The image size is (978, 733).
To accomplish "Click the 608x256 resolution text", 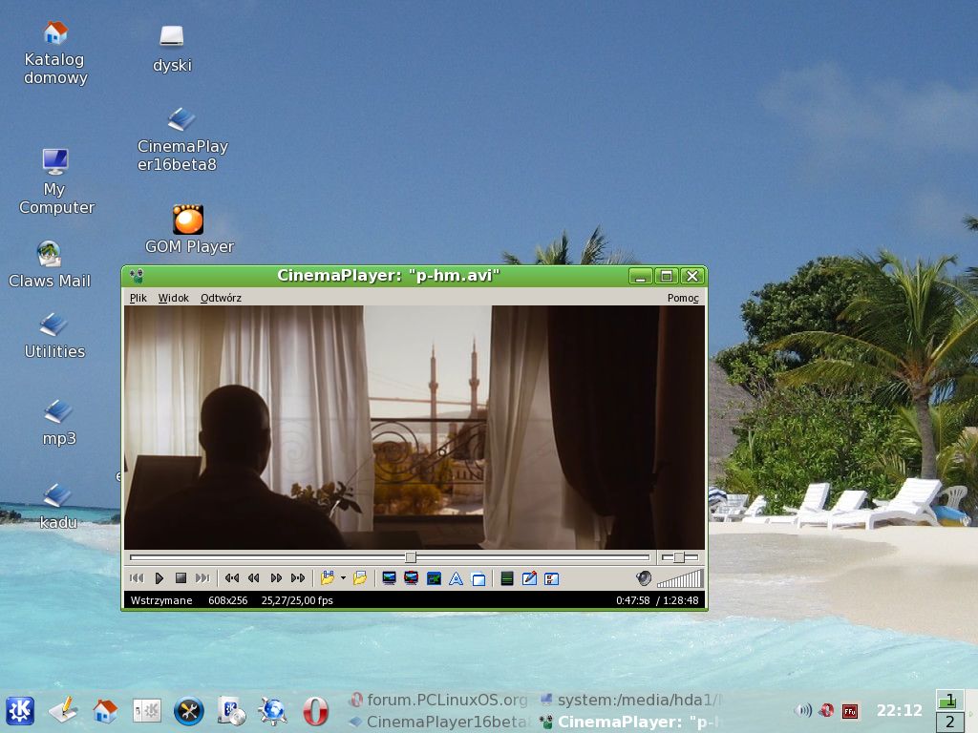I will [227, 600].
